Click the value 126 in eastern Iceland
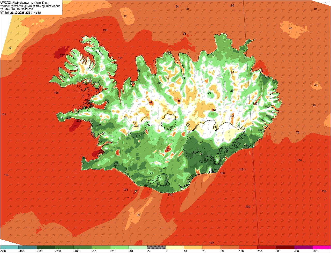Screen dimensions: 331x253 pos(255,103)
